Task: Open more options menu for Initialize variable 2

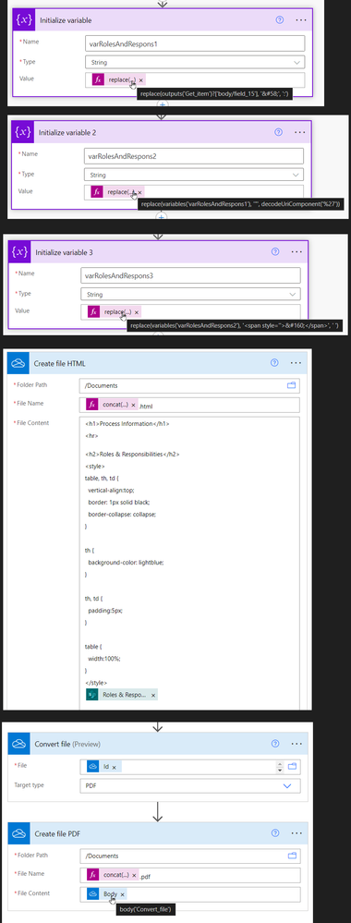Action: [300, 132]
